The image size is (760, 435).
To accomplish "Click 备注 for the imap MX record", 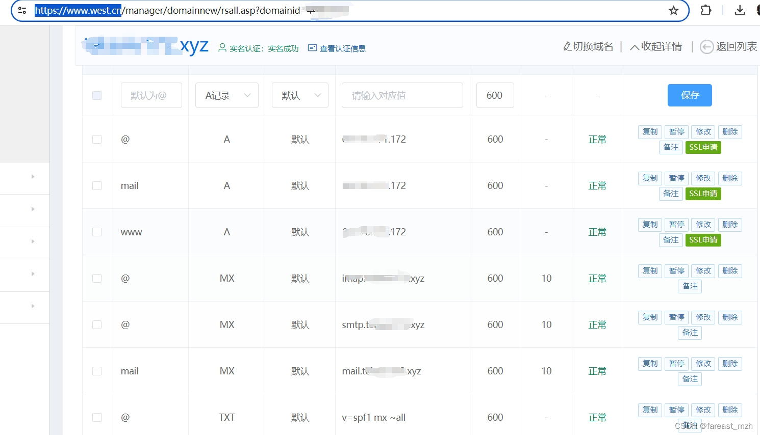I will pyautogui.click(x=690, y=286).
